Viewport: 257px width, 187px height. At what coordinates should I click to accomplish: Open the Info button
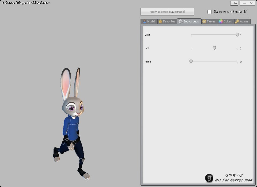point(234,3)
